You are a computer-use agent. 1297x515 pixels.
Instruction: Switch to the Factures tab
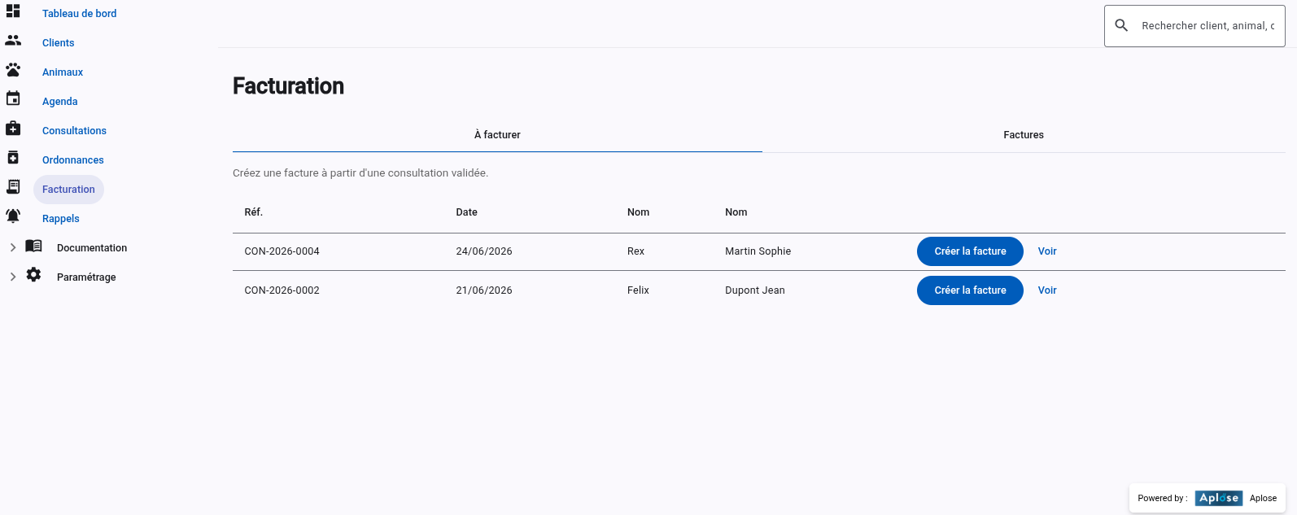tap(1024, 135)
